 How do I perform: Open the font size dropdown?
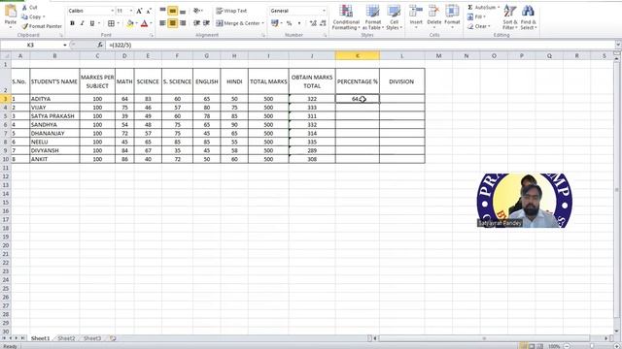[131, 11]
